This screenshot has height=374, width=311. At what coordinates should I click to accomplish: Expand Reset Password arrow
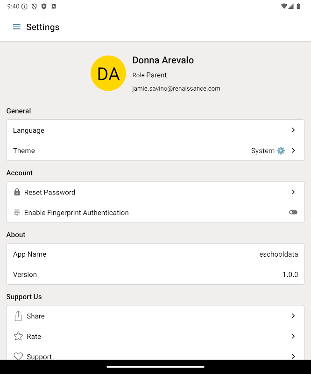tap(293, 192)
